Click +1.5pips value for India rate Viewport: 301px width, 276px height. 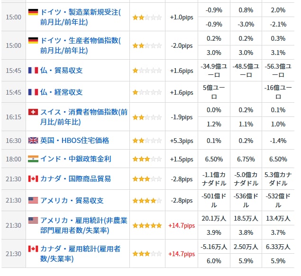point(182,159)
